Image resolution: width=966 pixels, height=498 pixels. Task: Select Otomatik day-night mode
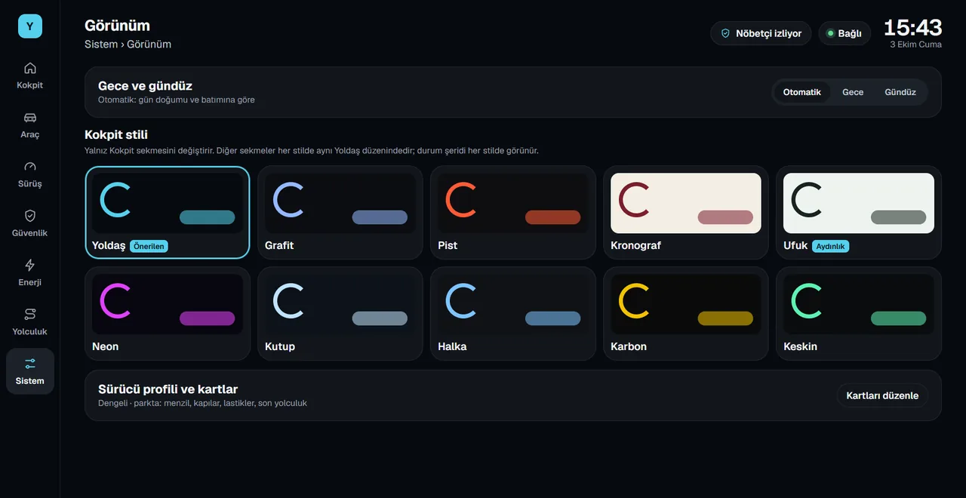coord(801,92)
